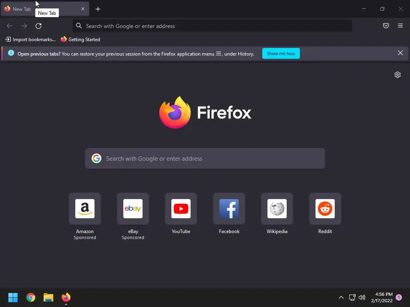The image size is (410, 307).
Task: Expand the hidden system tray icons chevron
Action: (341, 297)
